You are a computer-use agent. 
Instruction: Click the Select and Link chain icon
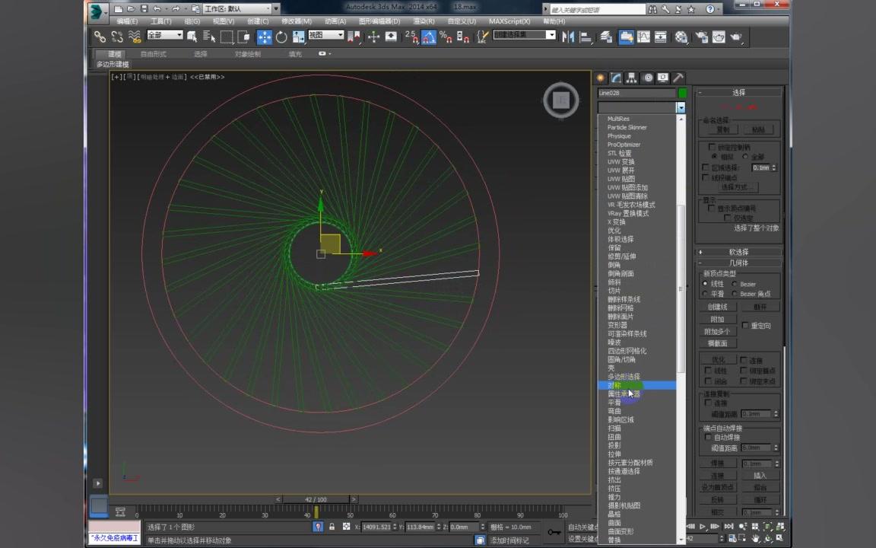point(100,37)
